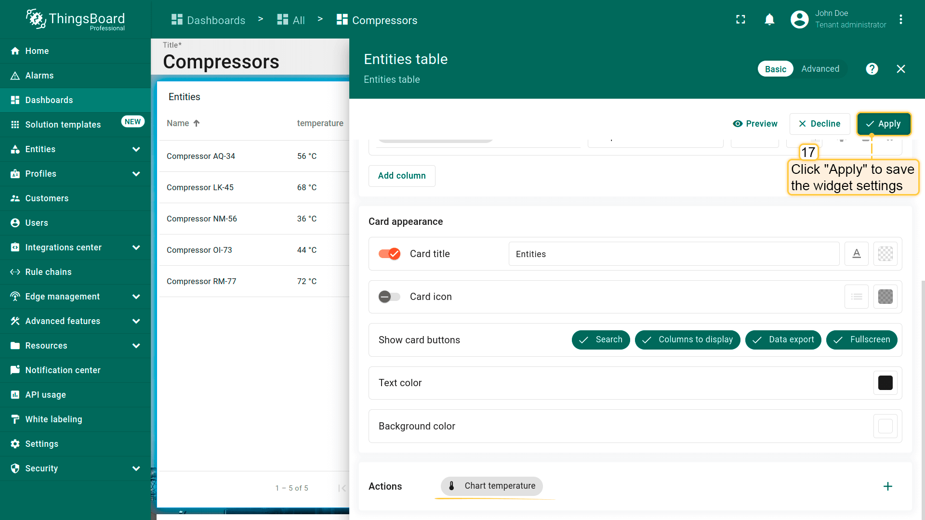The height and width of the screenshot is (520, 925).
Task: Switch to the Advanced settings tab
Action: (x=820, y=69)
